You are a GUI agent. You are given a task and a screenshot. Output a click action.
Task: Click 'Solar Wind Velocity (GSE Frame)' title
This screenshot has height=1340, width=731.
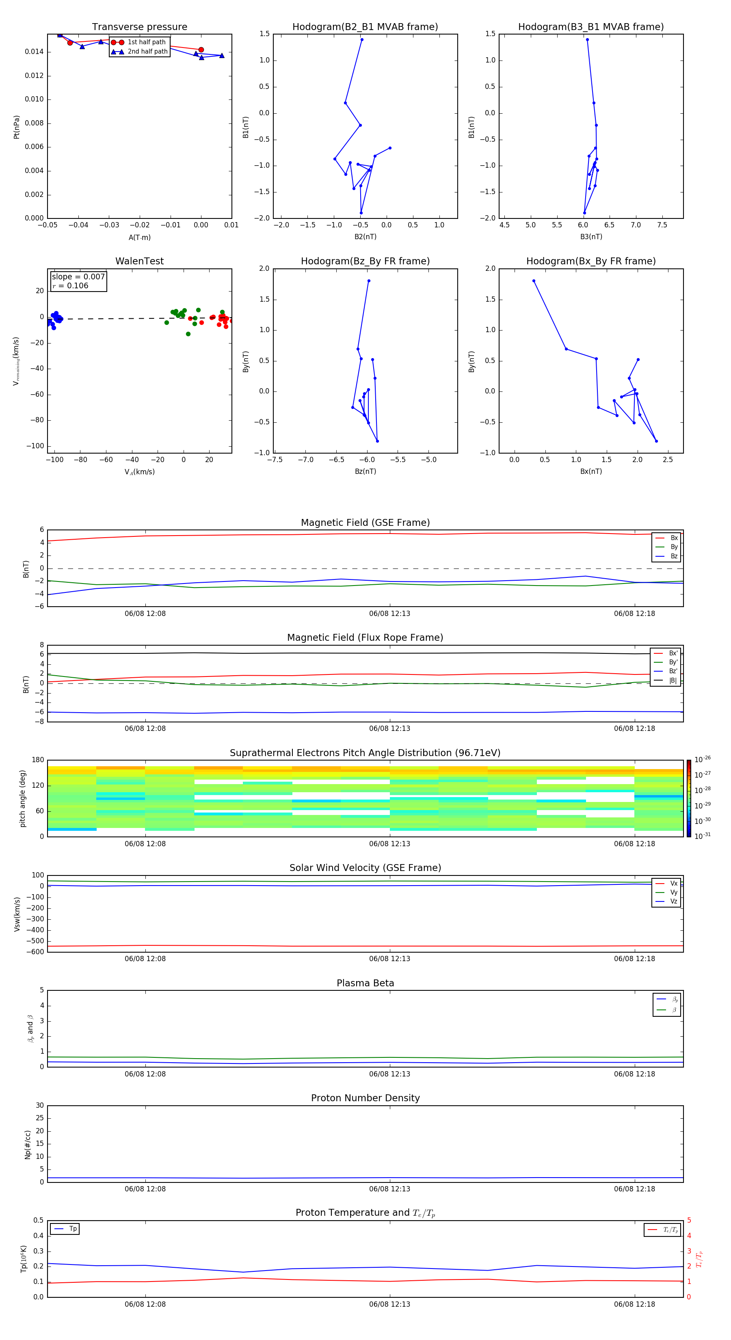point(365,868)
